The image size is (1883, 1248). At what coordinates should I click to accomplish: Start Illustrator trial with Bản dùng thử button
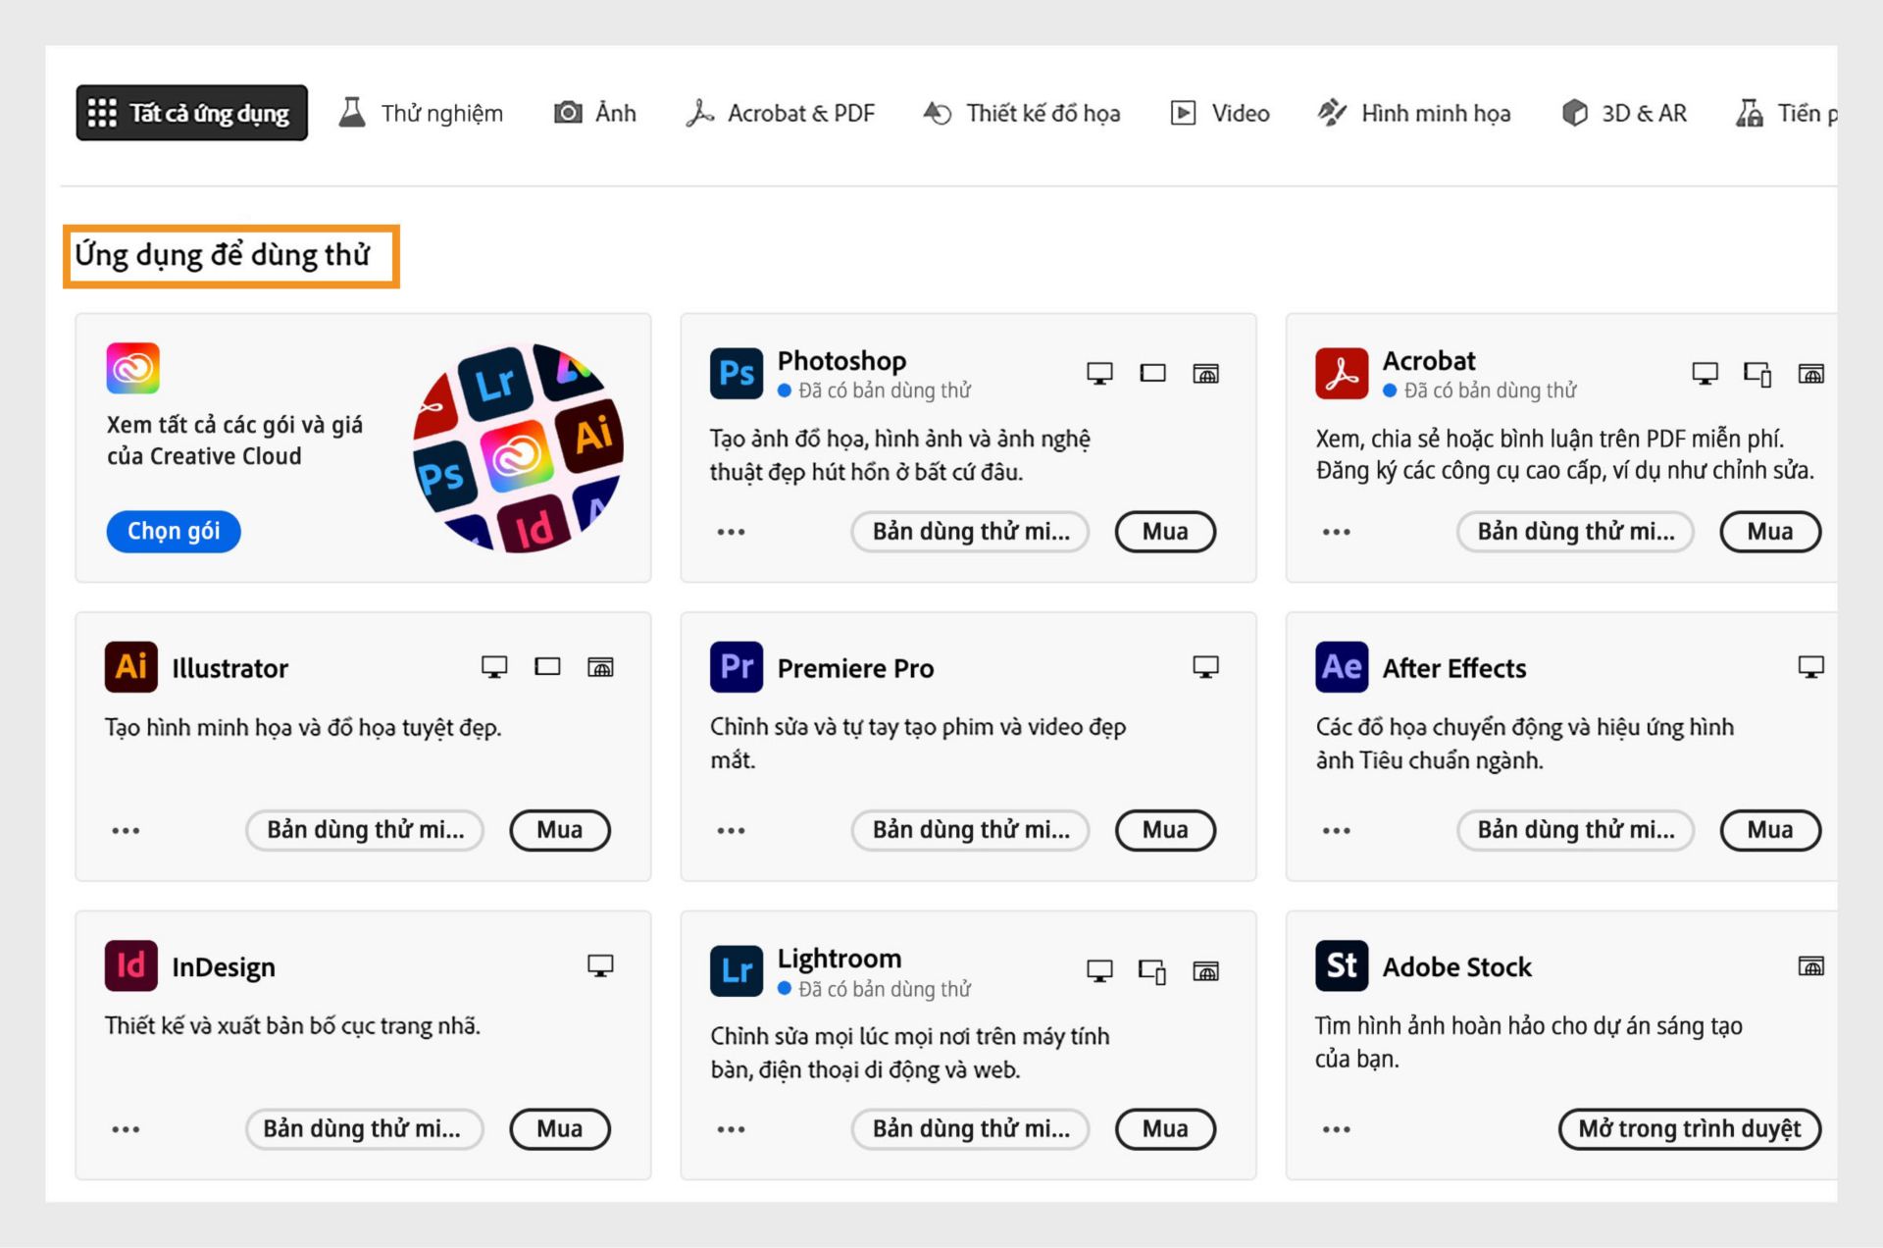pyautogui.click(x=365, y=830)
